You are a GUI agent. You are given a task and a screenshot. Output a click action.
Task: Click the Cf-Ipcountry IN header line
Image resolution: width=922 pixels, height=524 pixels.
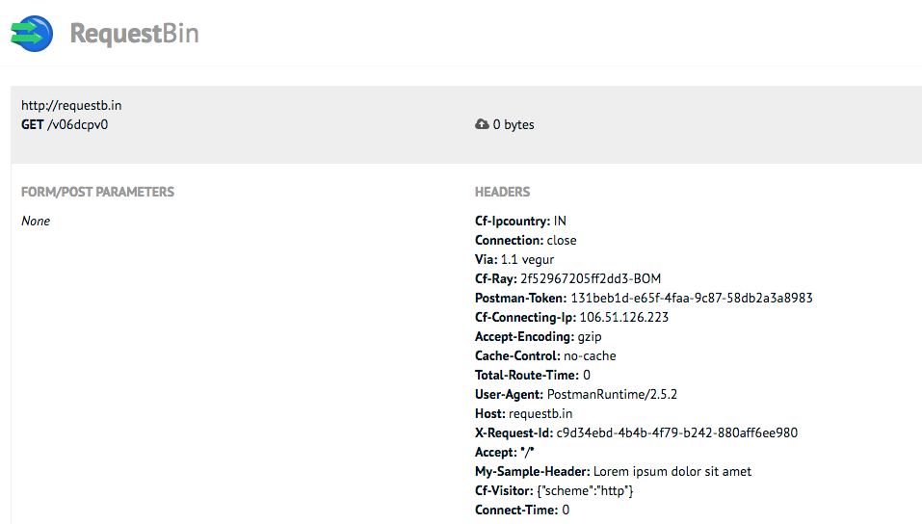pos(520,222)
